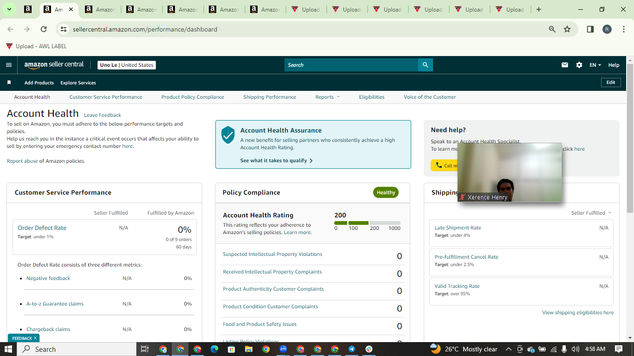Open Received Intellectual Property Complaints
The height and width of the screenshot is (356, 634).
[272, 272]
